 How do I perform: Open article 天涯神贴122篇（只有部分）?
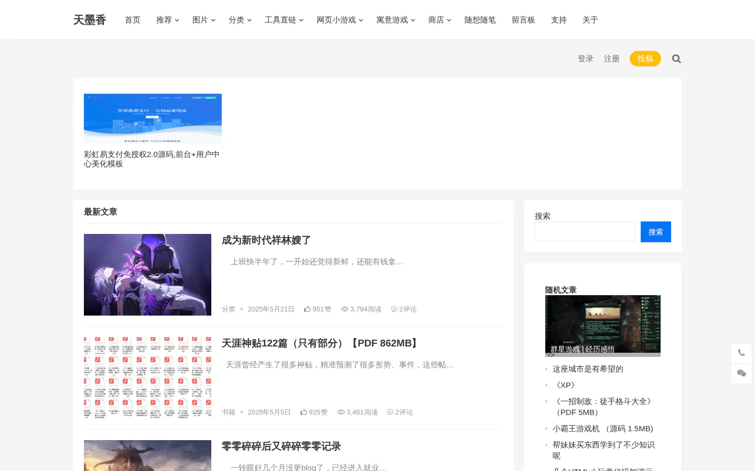tap(321, 343)
